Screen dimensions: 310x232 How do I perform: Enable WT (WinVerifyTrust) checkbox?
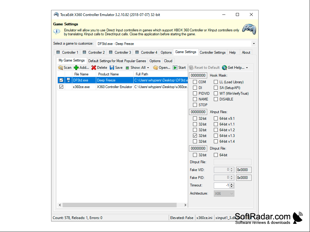(216, 93)
